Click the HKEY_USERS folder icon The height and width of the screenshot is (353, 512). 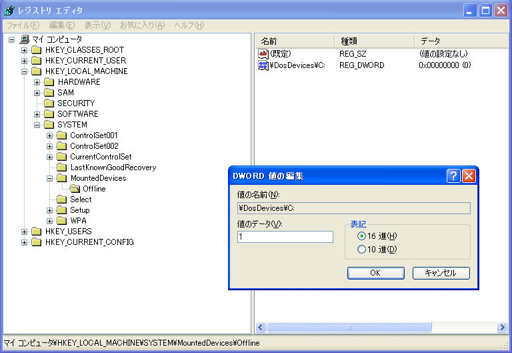pyautogui.click(x=36, y=232)
